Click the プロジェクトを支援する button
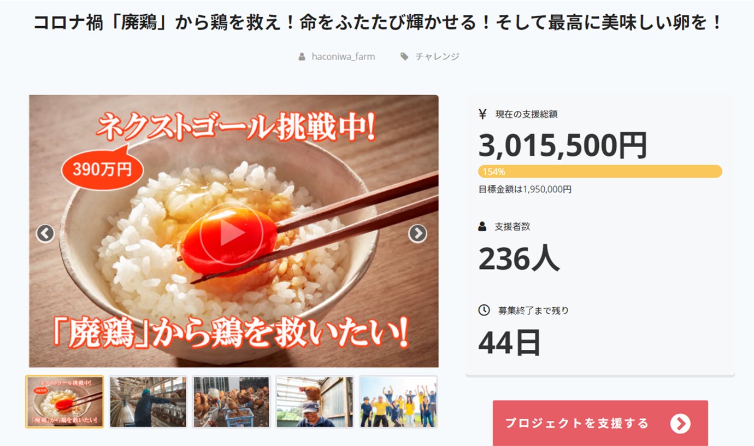The image size is (754, 446). (600, 423)
